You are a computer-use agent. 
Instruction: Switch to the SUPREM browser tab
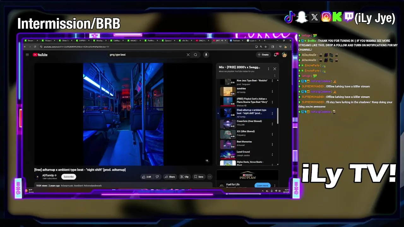tap(83, 40)
